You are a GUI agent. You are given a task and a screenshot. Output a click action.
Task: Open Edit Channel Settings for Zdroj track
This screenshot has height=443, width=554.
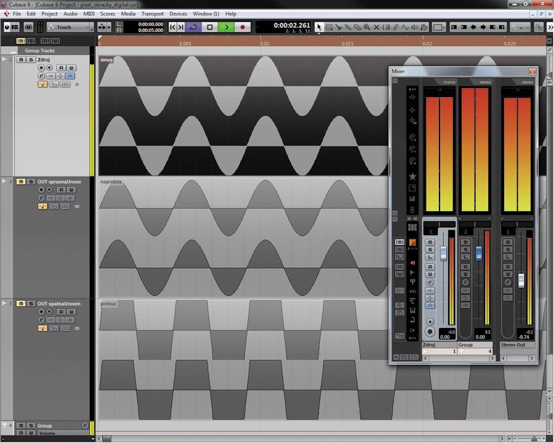click(41, 76)
